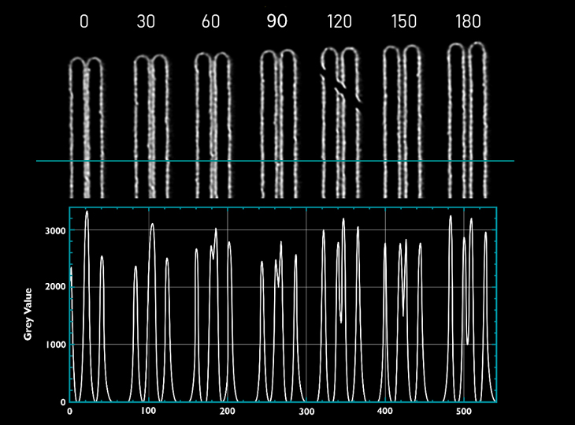Click the hairpin image under the 90 label

278,126
